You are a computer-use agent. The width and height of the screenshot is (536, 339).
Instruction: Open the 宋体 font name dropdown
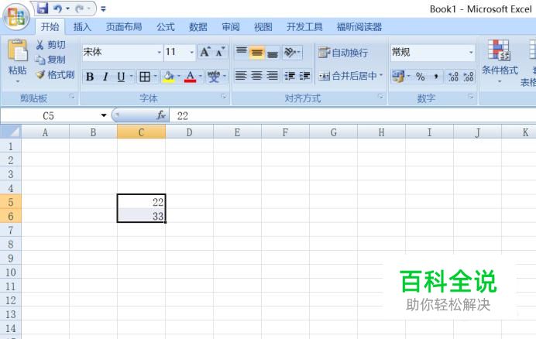pos(159,53)
